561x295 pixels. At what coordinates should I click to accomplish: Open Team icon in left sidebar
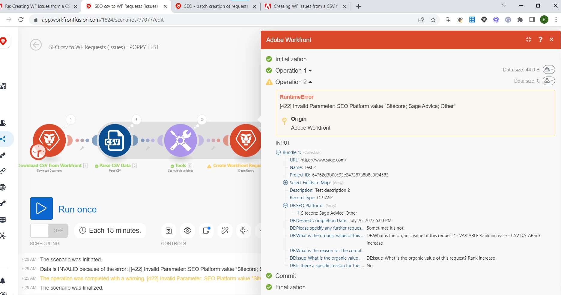click(3, 123)
